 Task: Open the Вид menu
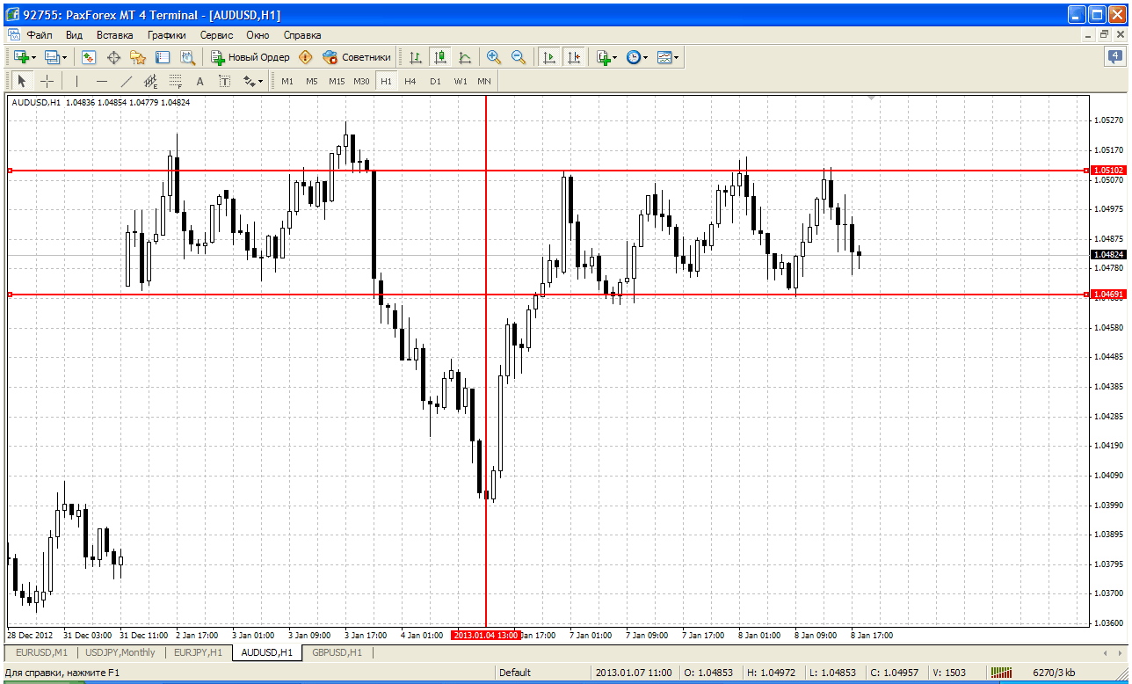(74, 35)
